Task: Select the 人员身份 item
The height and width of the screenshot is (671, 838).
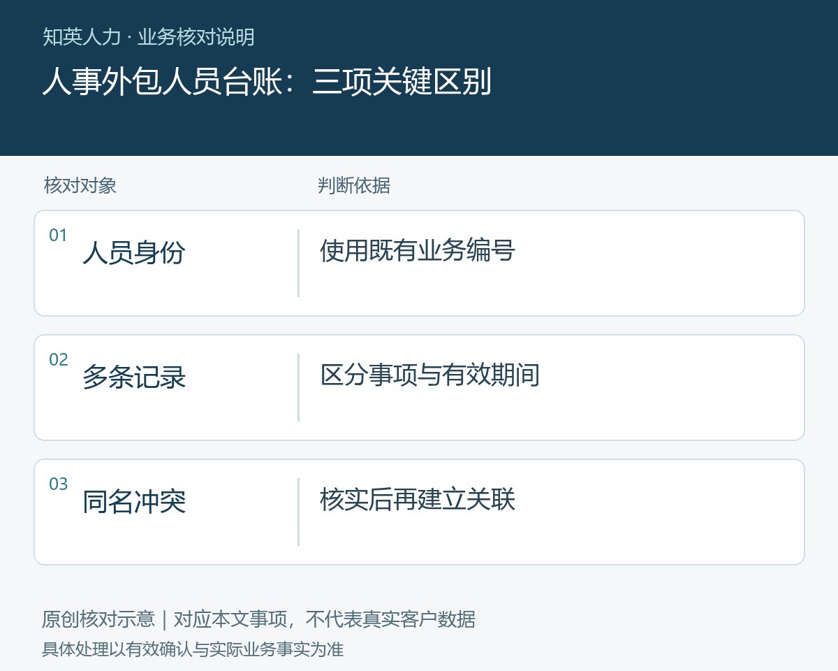Action: pyautogui.click(x=134, y=252)
